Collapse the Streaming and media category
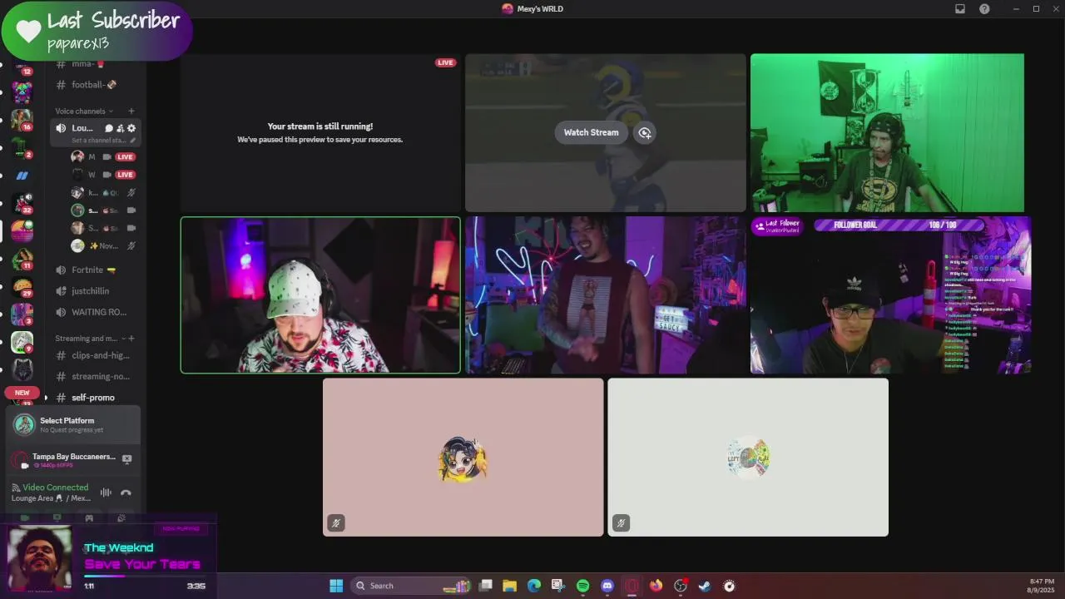This screenshot has width=1065, height=599. pyautogui.click(x=90, y=339)
